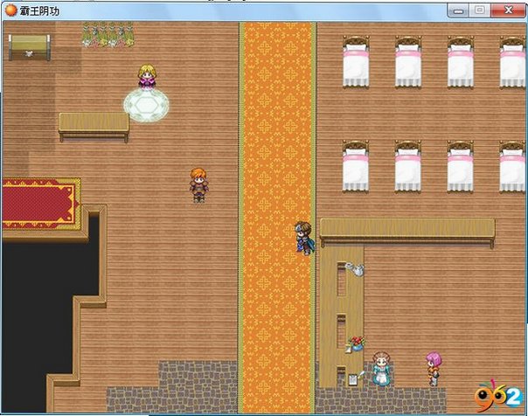This screenshot has height=416, width=528.
Task: Click the third bed in top row
Action: pyautogui.click(x=461, y=62)
